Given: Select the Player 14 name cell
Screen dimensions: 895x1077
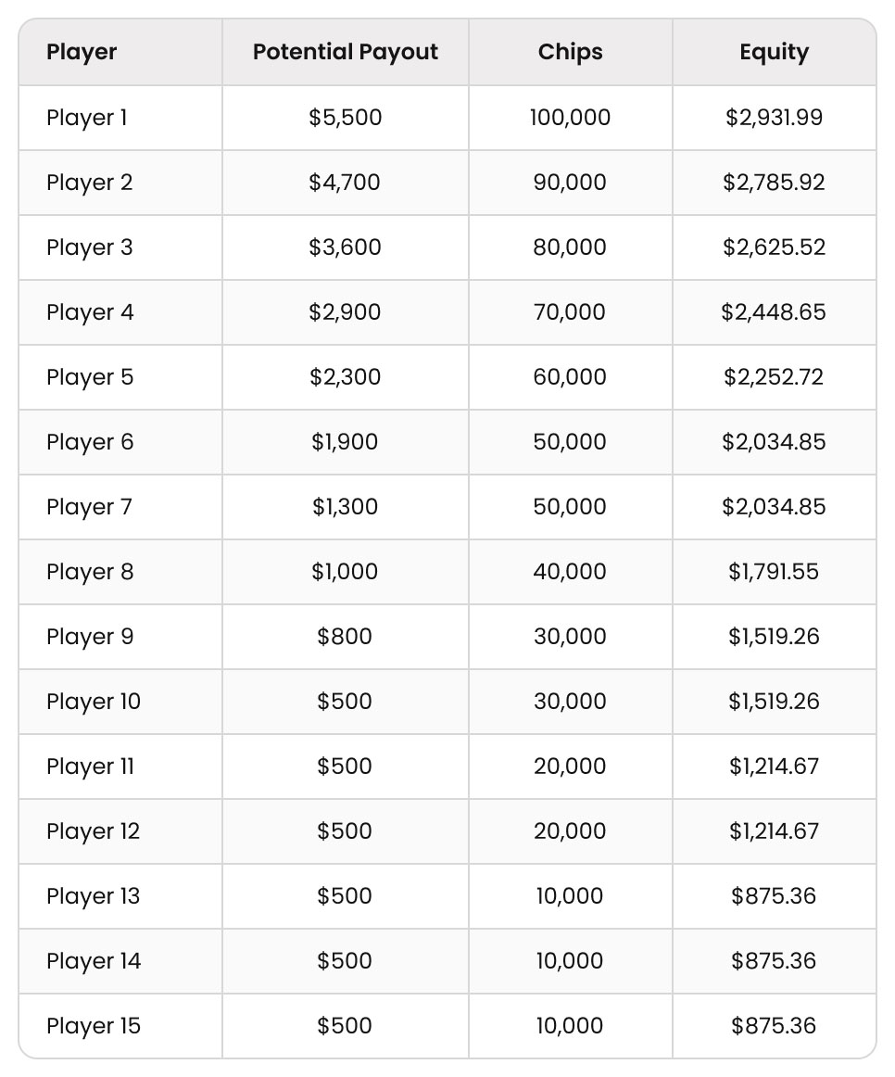Looking at the screenshot, I should pyautogui.click(x=94, y=961).
